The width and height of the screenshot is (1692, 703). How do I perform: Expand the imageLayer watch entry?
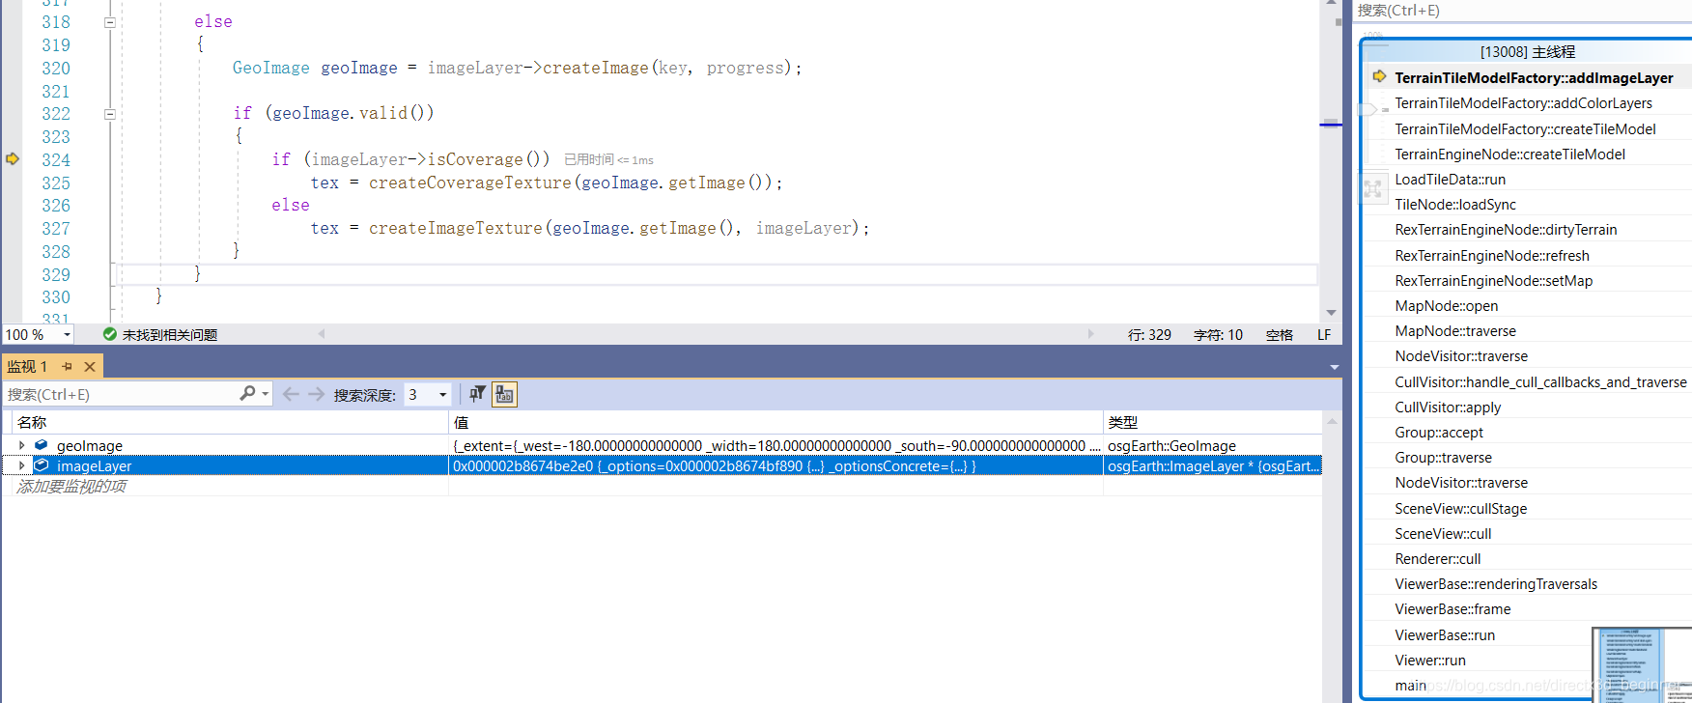(x=21, y=465)
